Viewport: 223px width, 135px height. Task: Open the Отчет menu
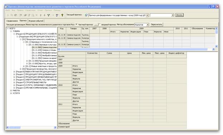(x=40, y=10)
